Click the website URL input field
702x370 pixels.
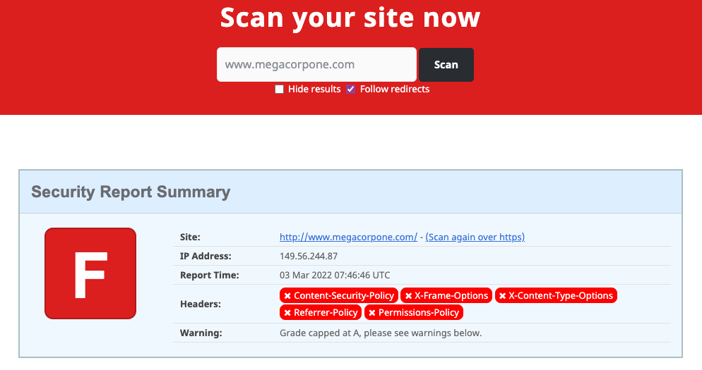(316, 65)
